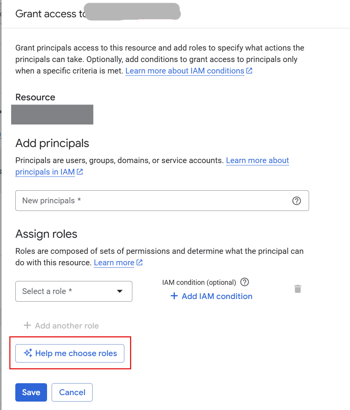
Task: Click Add another role
Action: click(x=67, y=326)
